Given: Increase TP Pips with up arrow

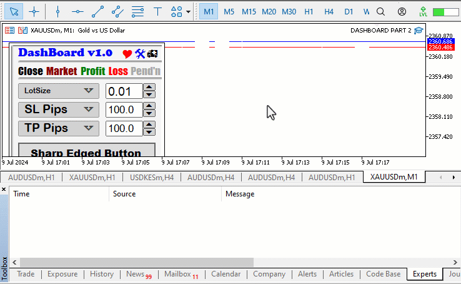Looking at the screenshot, I should (x=149, y=125).
